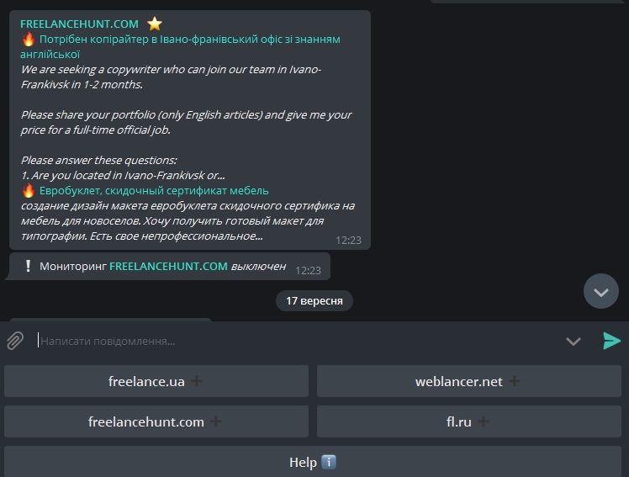Image resolution: width=629 pixels, height=477 pixels.
Task: Click the exclamation mark icon before Мониторинг
Action: (x=29, y=267)
